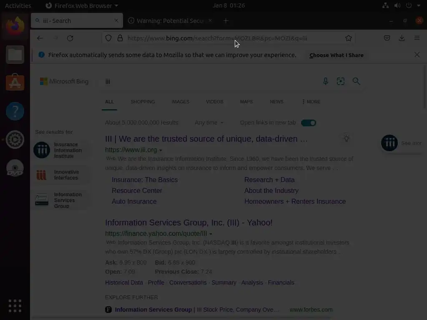
Task: Open 'About the Industry' sitelink
Action: 271,191
